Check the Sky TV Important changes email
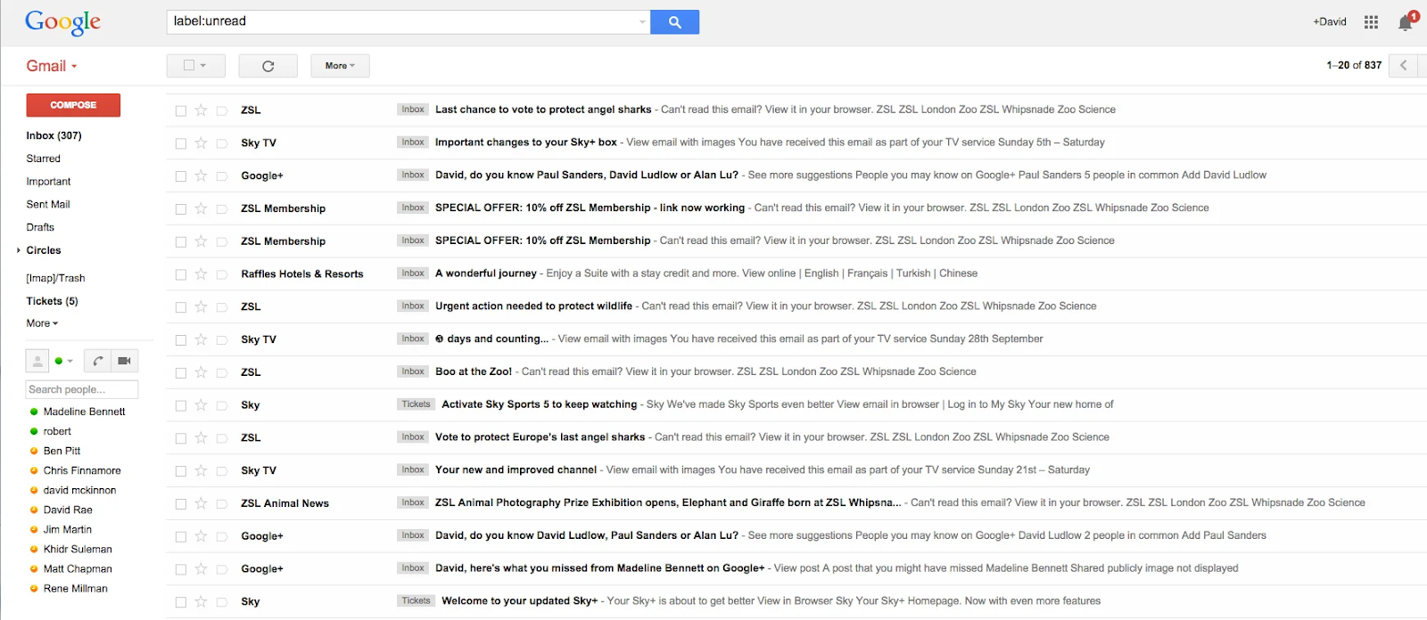 181,143
